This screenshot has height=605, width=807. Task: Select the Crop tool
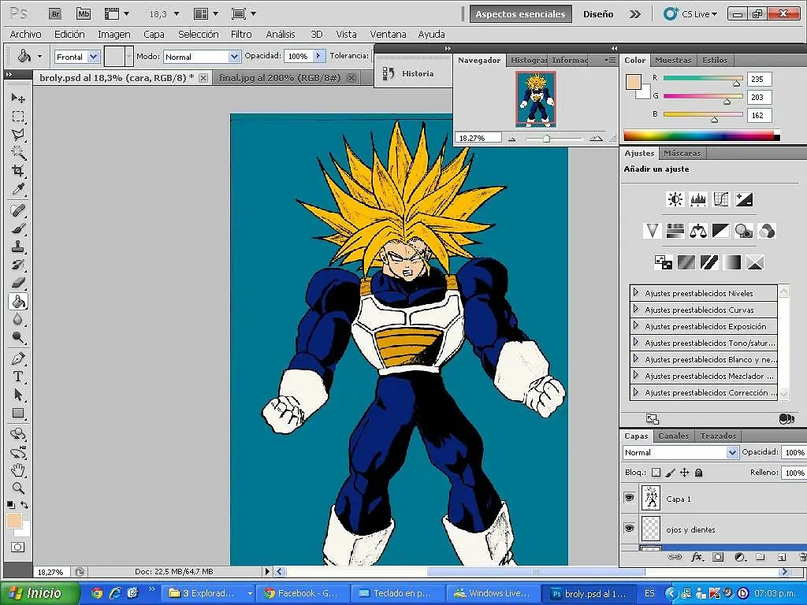tap(18, 171)
